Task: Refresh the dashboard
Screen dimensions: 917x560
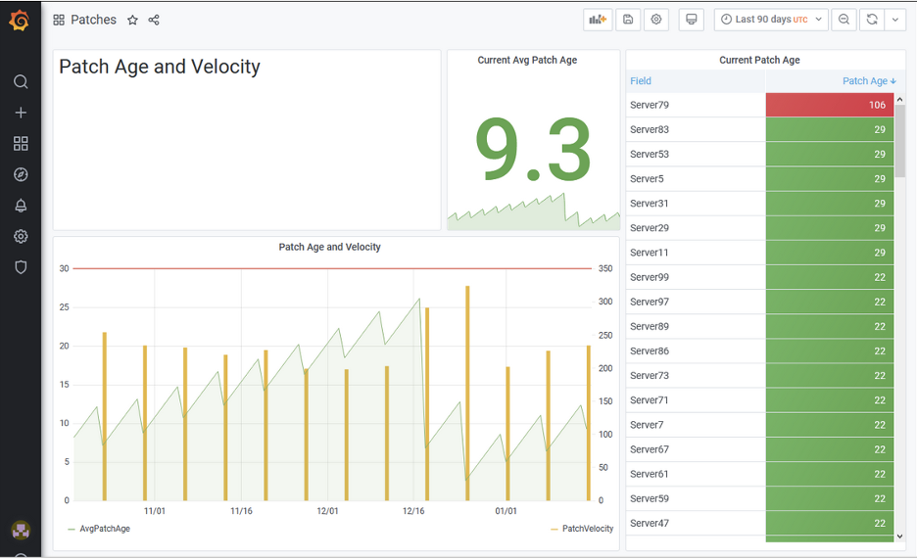Action: [872, 20]
